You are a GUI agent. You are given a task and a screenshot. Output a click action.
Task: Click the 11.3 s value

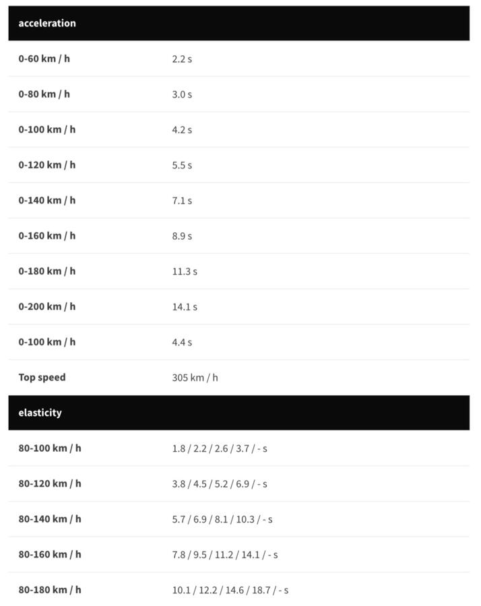tap(185, 271)
